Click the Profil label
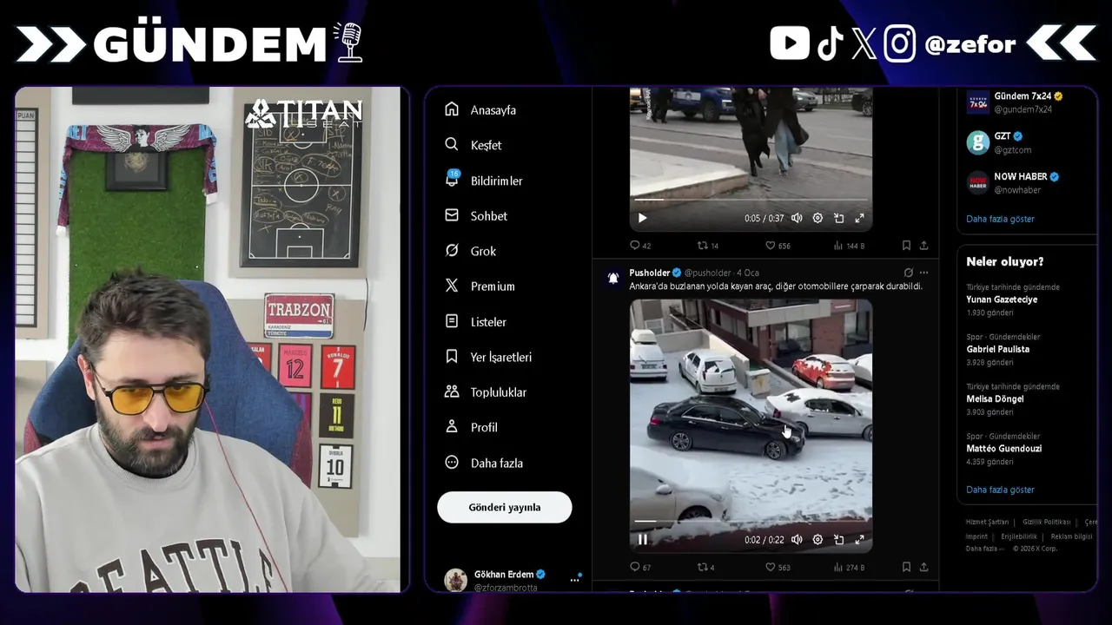Image resolution: width=1112 pixels, height=625 pixels. [x=484, y=427]
